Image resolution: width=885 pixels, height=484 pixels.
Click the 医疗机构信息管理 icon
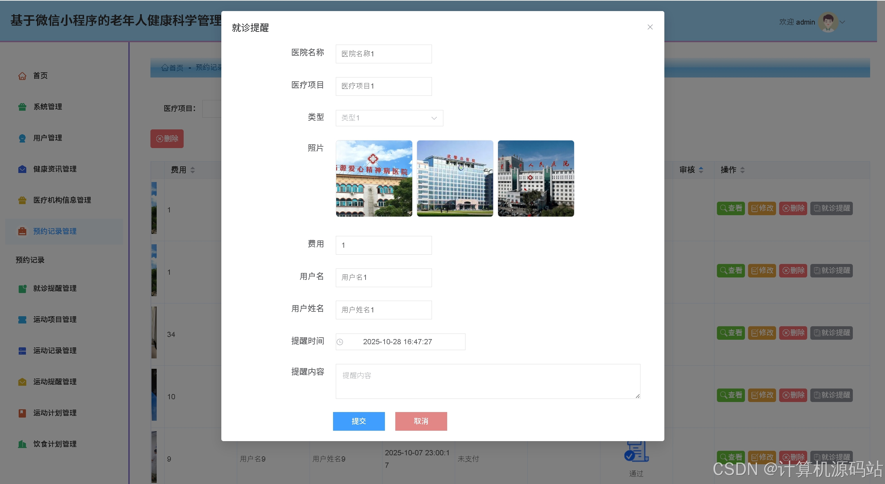pyautogui.click(x=22, y=200)
